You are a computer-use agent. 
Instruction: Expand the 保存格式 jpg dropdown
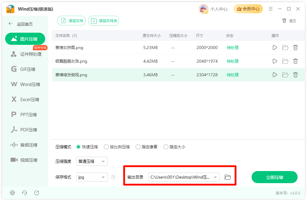click(92, 177)
